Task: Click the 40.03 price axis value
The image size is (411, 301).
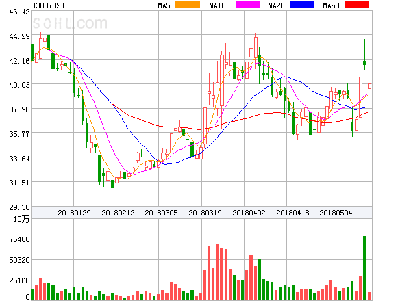Action: point(19,85)
